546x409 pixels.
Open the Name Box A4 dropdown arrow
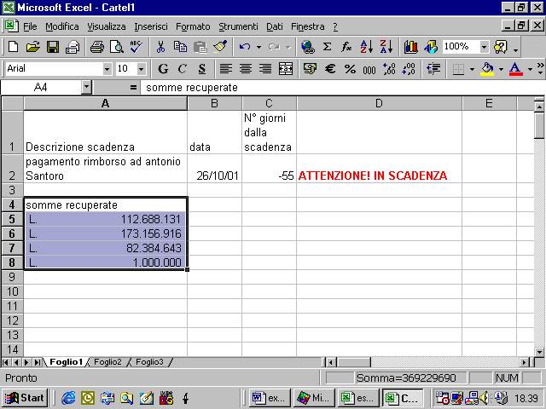[86, 87]
